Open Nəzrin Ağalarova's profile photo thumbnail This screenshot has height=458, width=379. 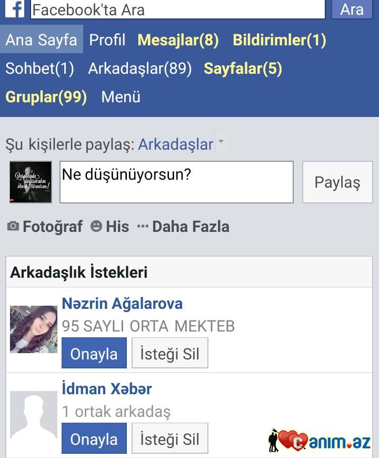tap(34, 329)
